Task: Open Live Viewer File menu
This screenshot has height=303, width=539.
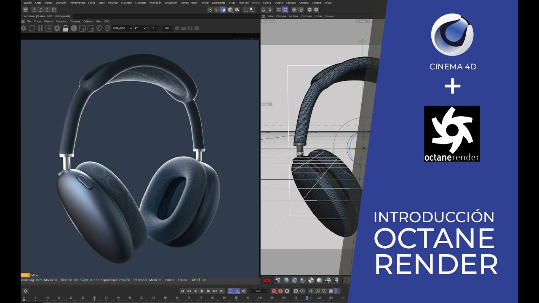Action: tap(29, 21)
